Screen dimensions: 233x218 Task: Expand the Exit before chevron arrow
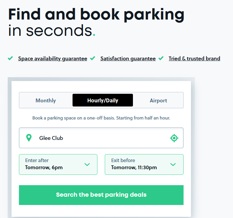[173, 164]
